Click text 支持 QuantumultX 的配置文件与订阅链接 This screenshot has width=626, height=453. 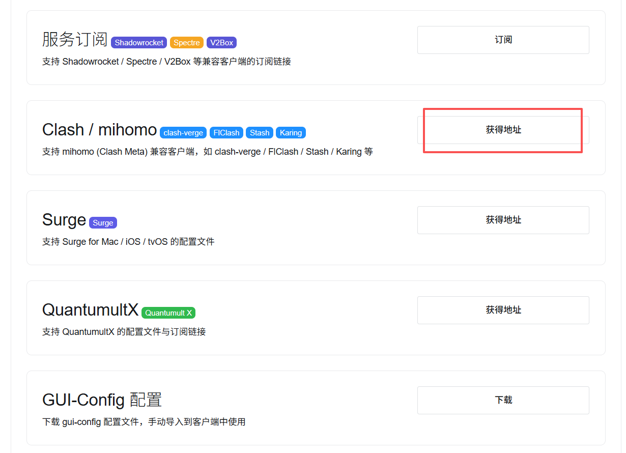pyautogui.click(x=124, y=332)
